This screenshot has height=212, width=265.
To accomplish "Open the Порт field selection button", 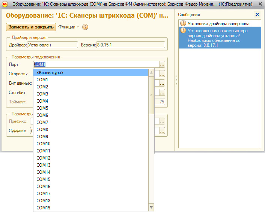I will click(x=162, y=64).
